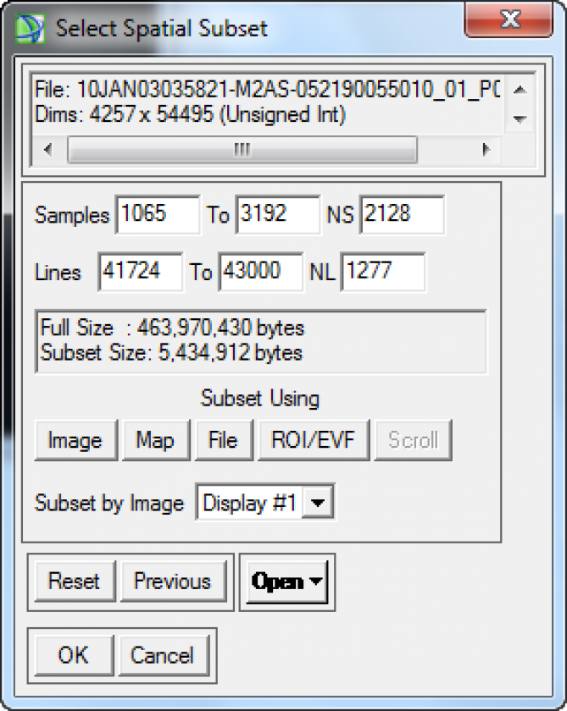Confirm the subset with OK
The width and height of the screenshot is (567, 711).
click(x=74, y=655)
